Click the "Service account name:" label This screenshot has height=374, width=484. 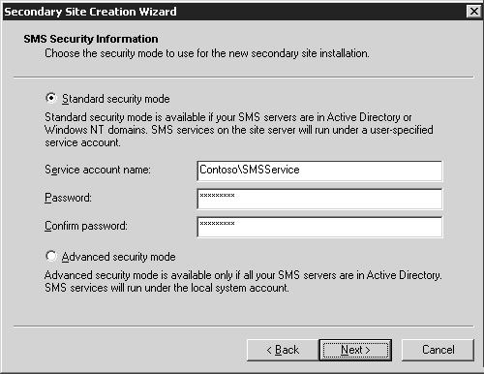coord(98,170)
